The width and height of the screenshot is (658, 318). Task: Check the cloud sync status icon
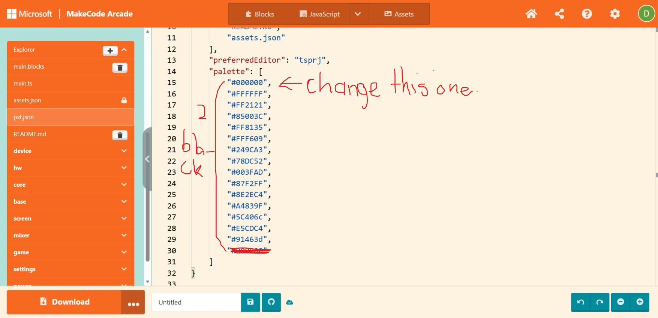pyautogui.click(x=289, y=302)
